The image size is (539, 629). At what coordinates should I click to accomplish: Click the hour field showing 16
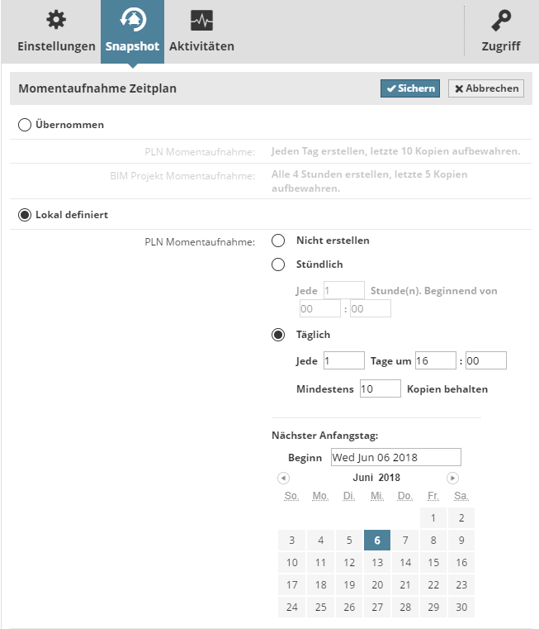[x=436, y=360]
